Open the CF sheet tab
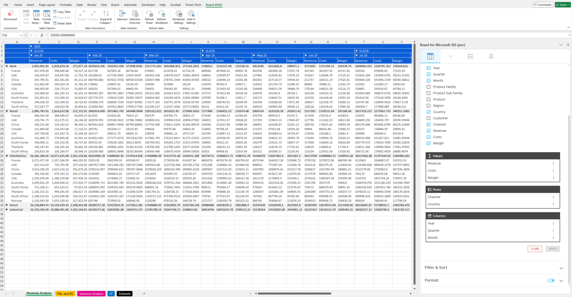Image resolution: width=572 pixels, height=297 pixels. click(111, 294)
